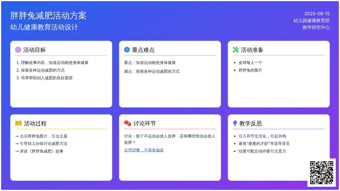Click the subtitle 幼儿健康教育活动设计
The image size is (340, 191).
44,27
